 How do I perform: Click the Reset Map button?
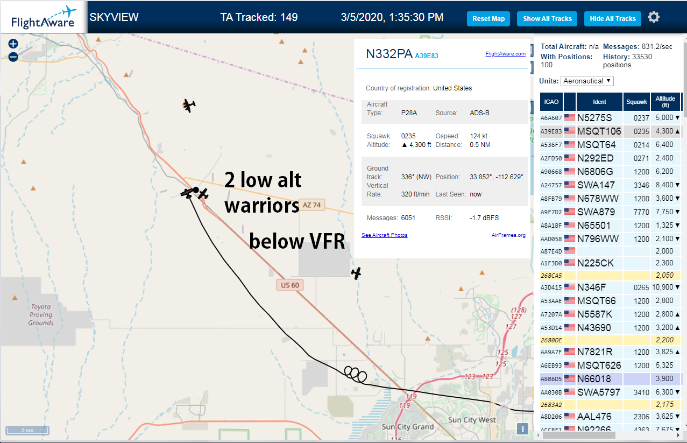[488, 19]
